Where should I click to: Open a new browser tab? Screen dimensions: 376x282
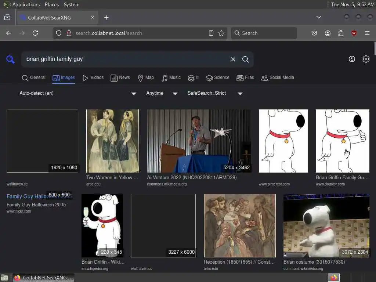click(106, 17)
